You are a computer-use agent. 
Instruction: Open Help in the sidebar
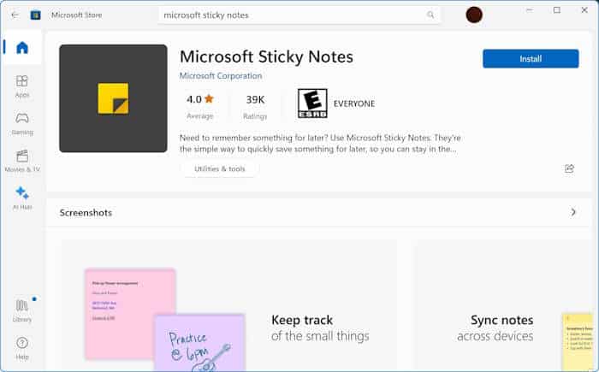[x=22, y=348]
